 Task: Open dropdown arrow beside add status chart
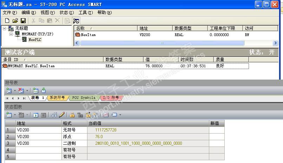click(x=15, y=115)
